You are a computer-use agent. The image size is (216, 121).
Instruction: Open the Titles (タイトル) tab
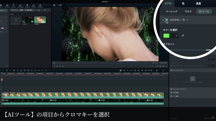[x=13, y=6]
